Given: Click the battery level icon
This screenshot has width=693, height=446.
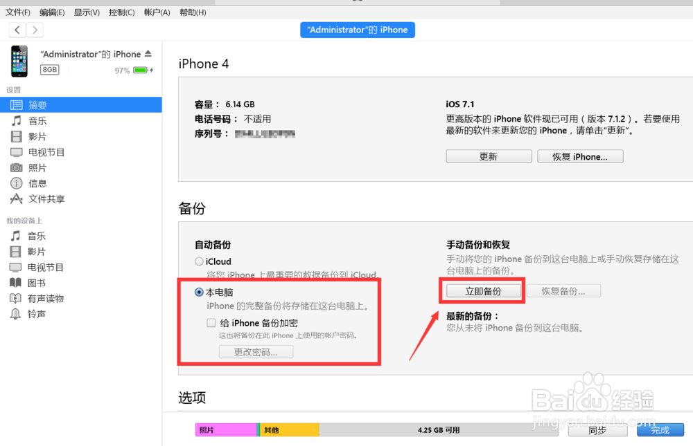Looking at the screenshot, I should [141, 70].
